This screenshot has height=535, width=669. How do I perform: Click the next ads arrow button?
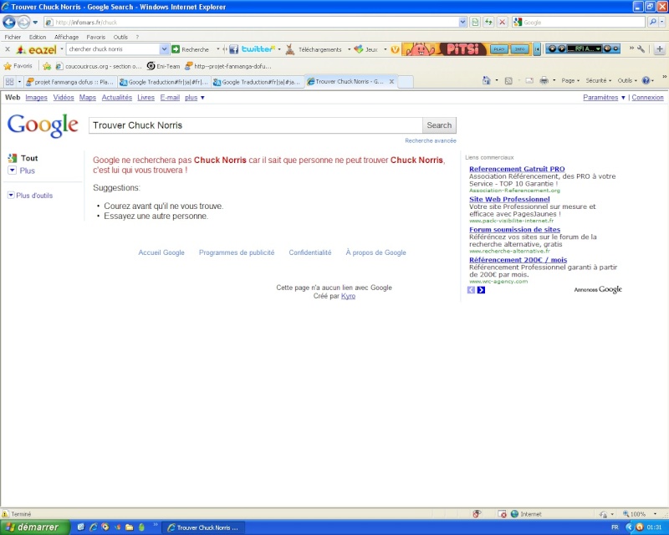481,290
